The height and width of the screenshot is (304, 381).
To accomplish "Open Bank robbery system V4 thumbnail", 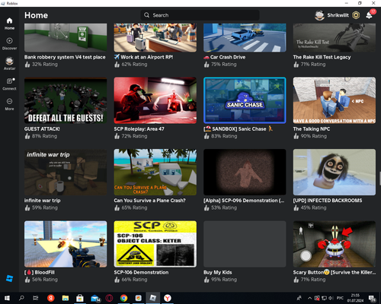I will 66,37.
